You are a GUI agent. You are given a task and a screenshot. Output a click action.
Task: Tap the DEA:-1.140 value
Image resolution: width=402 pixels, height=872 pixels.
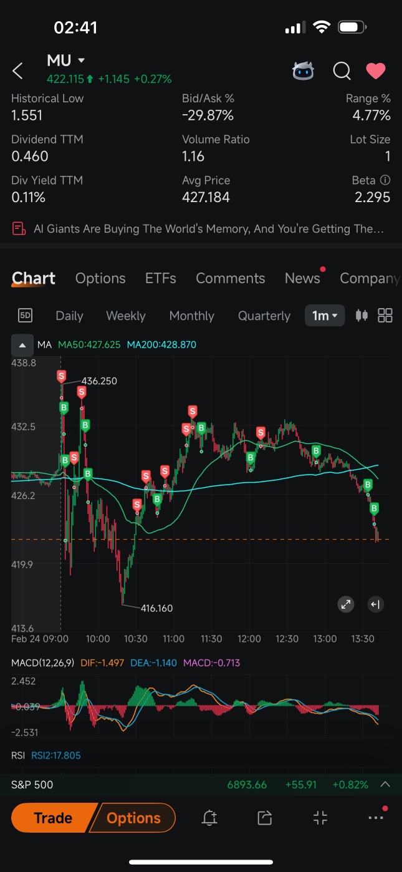click(x=154, y=662)
